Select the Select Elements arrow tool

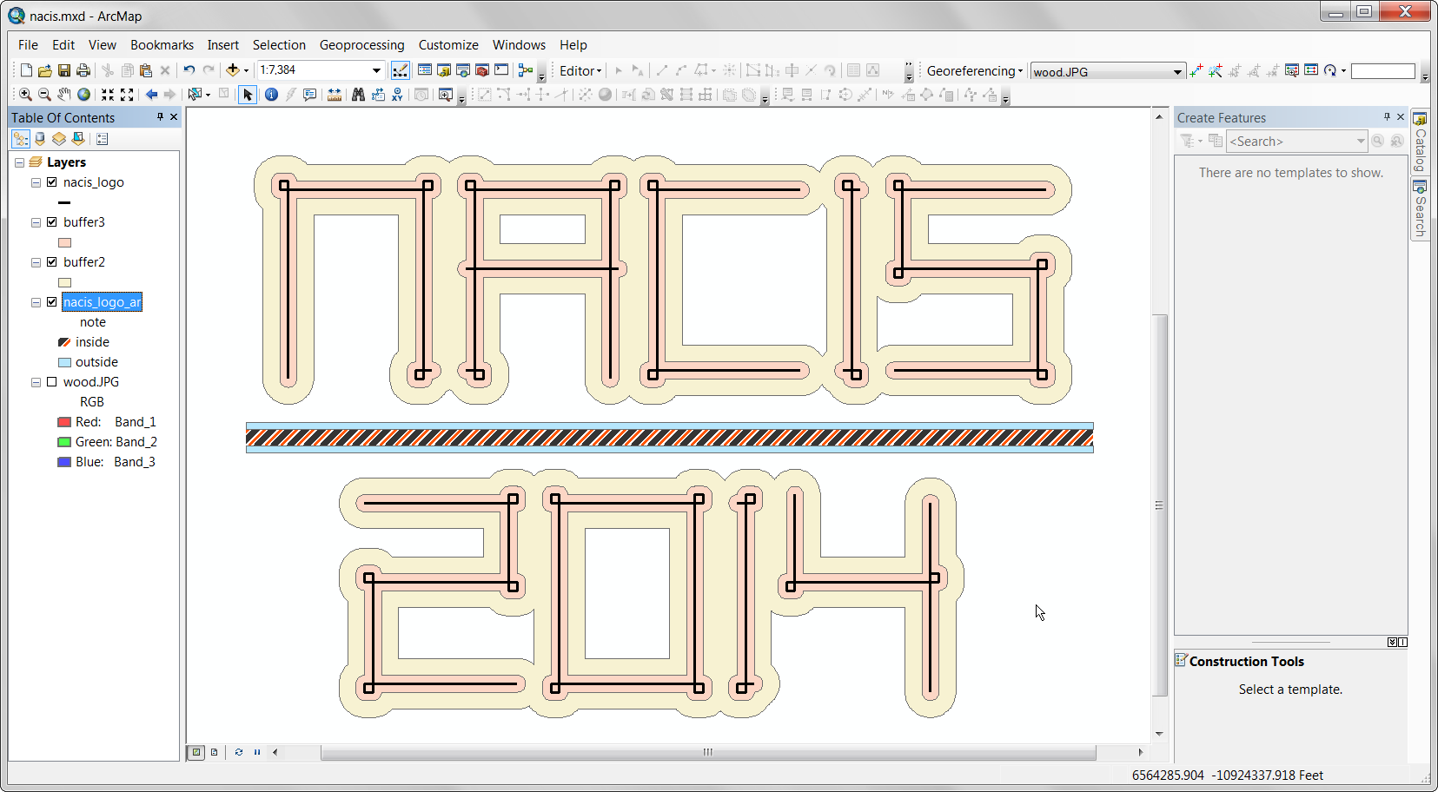click(x=248, y=94)
